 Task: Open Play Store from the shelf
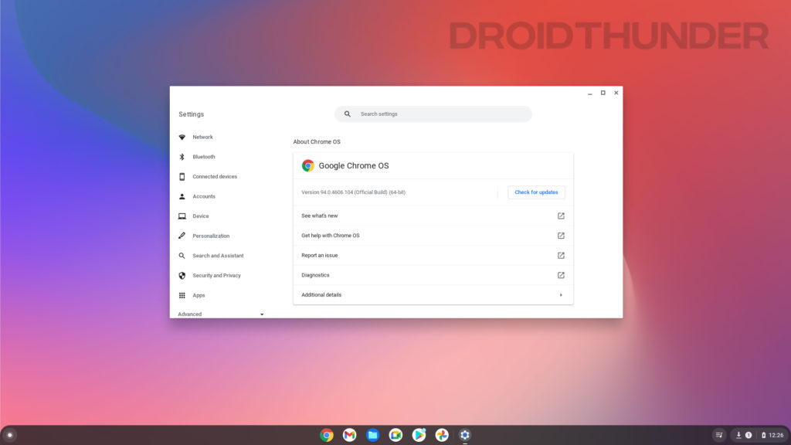[419, 435]
